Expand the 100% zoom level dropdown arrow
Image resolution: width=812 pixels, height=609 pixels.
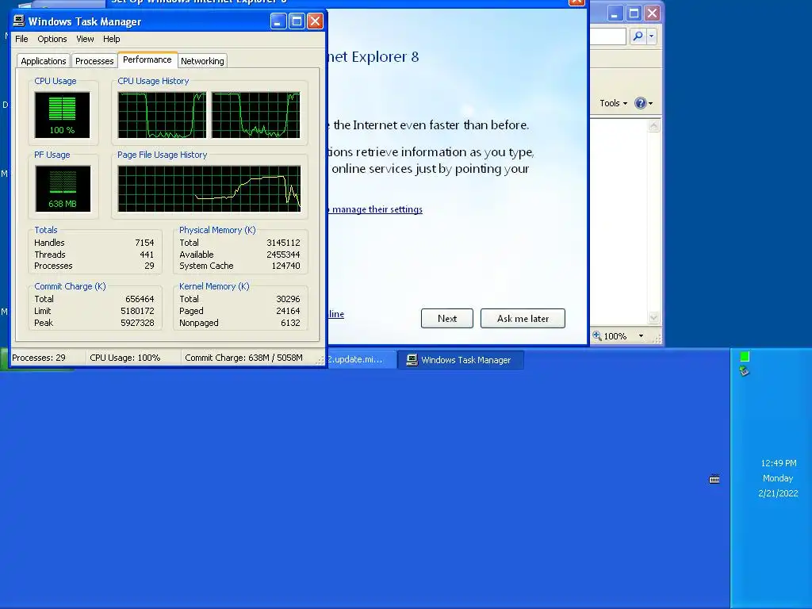click(x=641, y=335)
